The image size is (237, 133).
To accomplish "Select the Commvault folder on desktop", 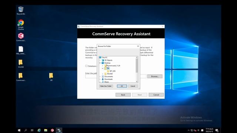I will 21,77.
